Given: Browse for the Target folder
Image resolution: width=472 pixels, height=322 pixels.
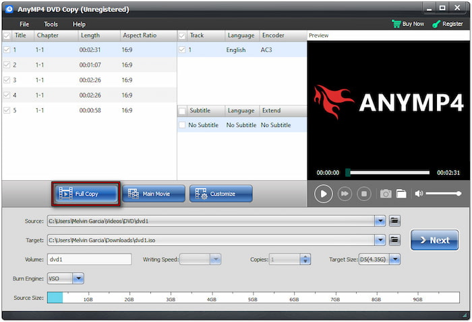Looking at the screenshot, I should click(x=395, y=240).
